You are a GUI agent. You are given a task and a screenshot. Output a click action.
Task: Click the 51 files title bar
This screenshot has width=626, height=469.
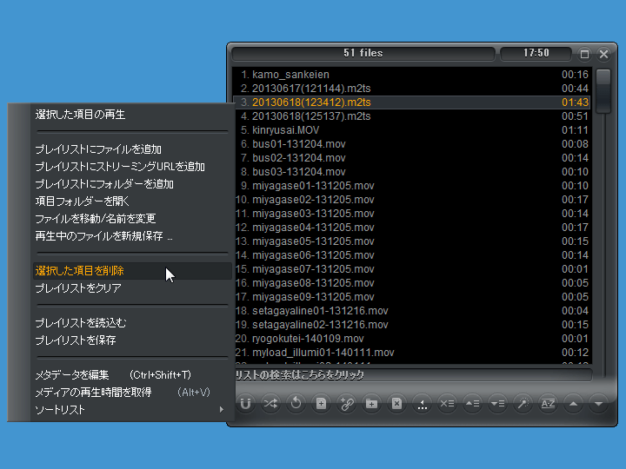pos(363,53)
